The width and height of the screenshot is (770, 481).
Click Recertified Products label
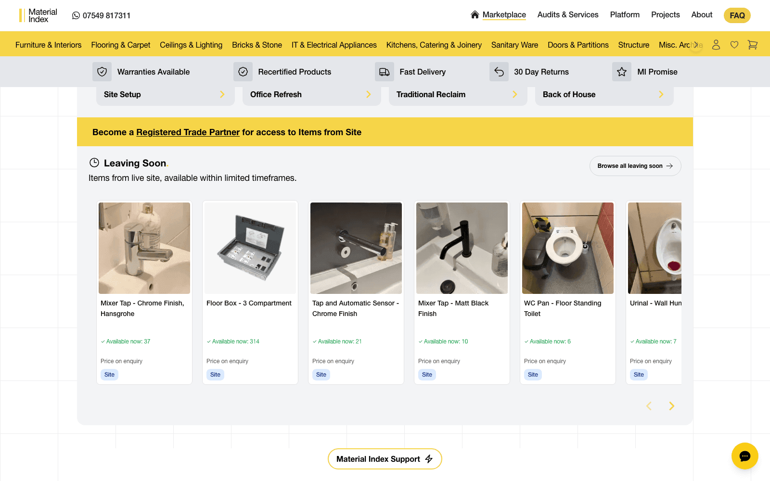coord(295,72)
